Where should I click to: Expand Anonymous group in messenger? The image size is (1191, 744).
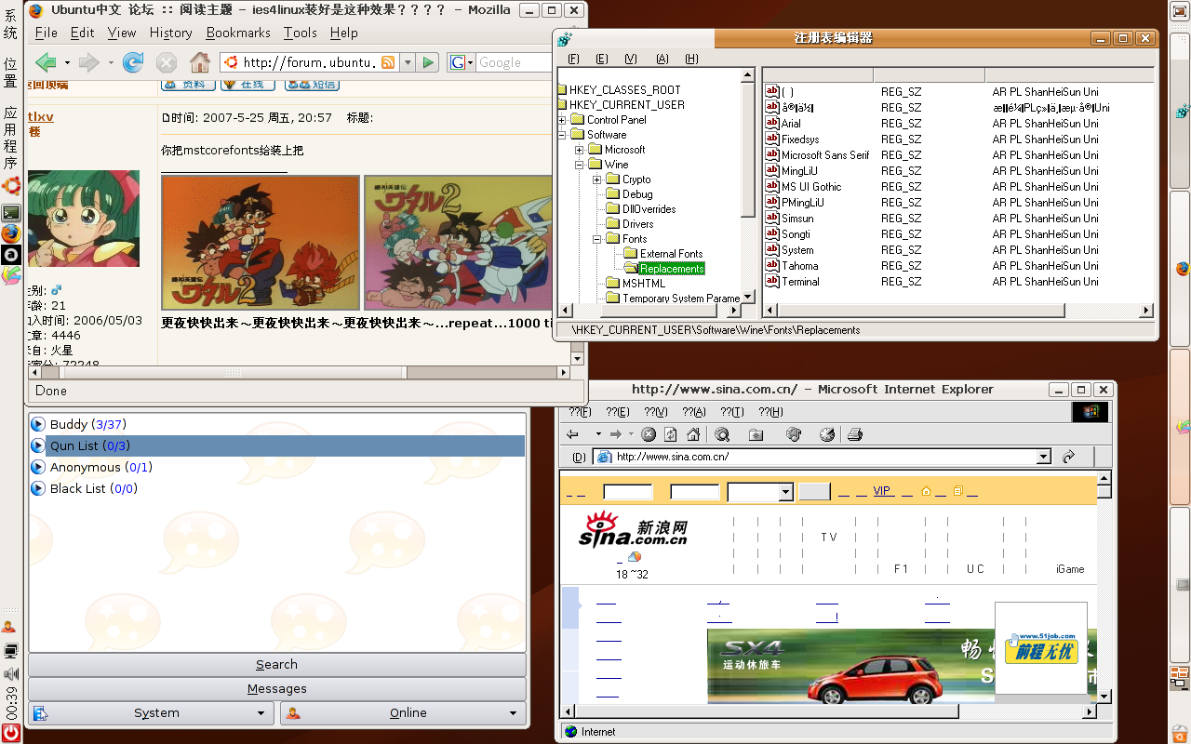pos(38,467)
